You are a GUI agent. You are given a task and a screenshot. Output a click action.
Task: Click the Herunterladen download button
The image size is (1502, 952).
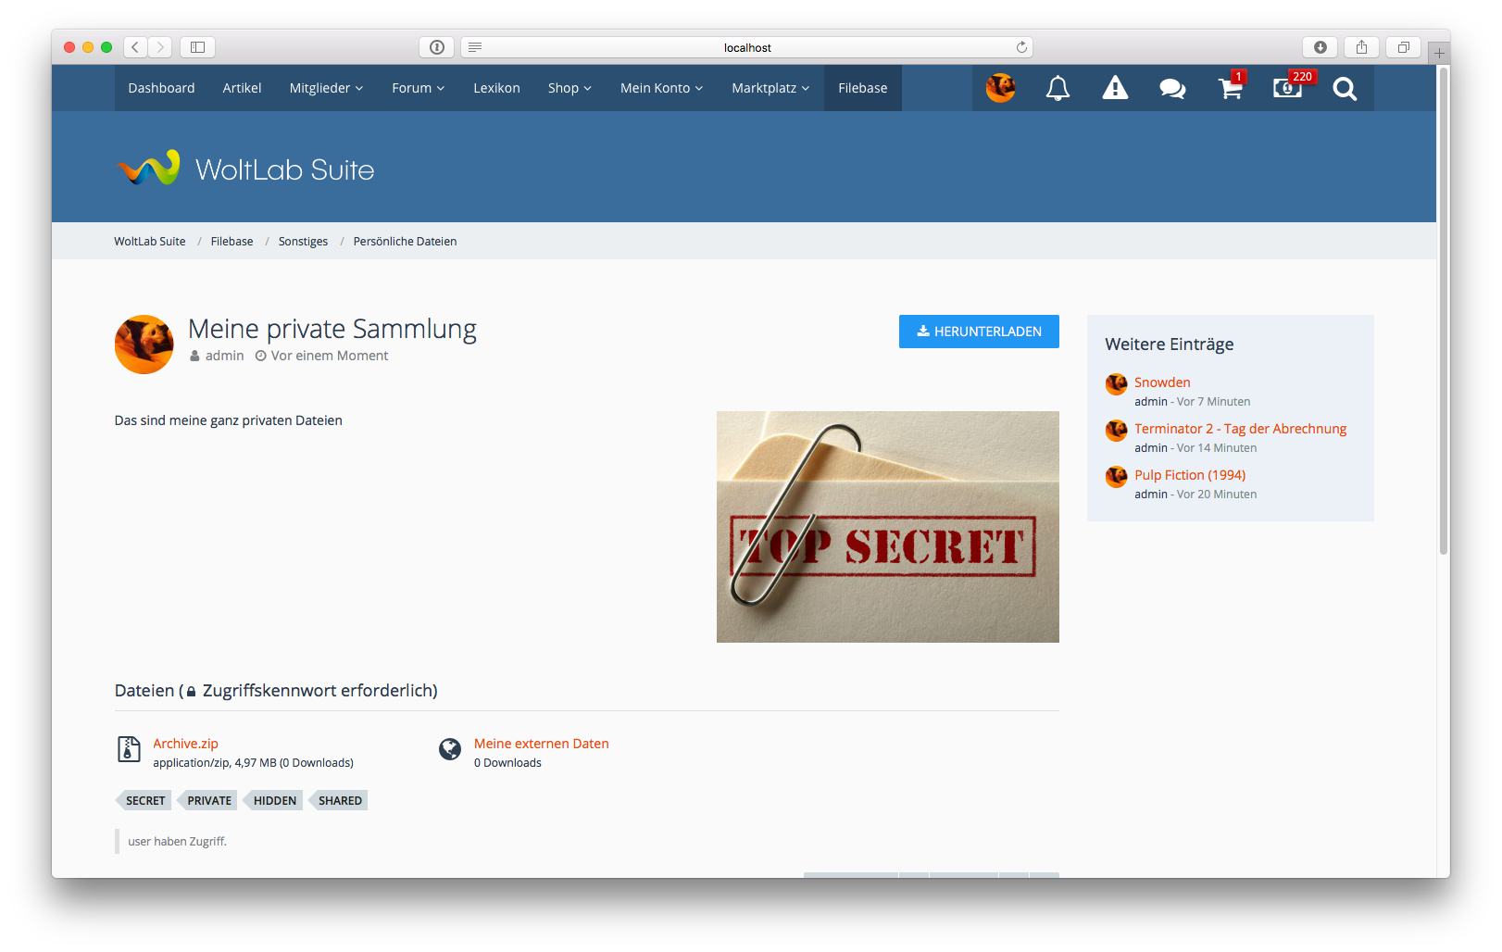(x=979, y=332)
